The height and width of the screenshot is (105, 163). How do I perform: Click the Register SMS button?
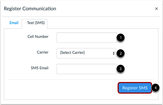(x=135, y=88)
